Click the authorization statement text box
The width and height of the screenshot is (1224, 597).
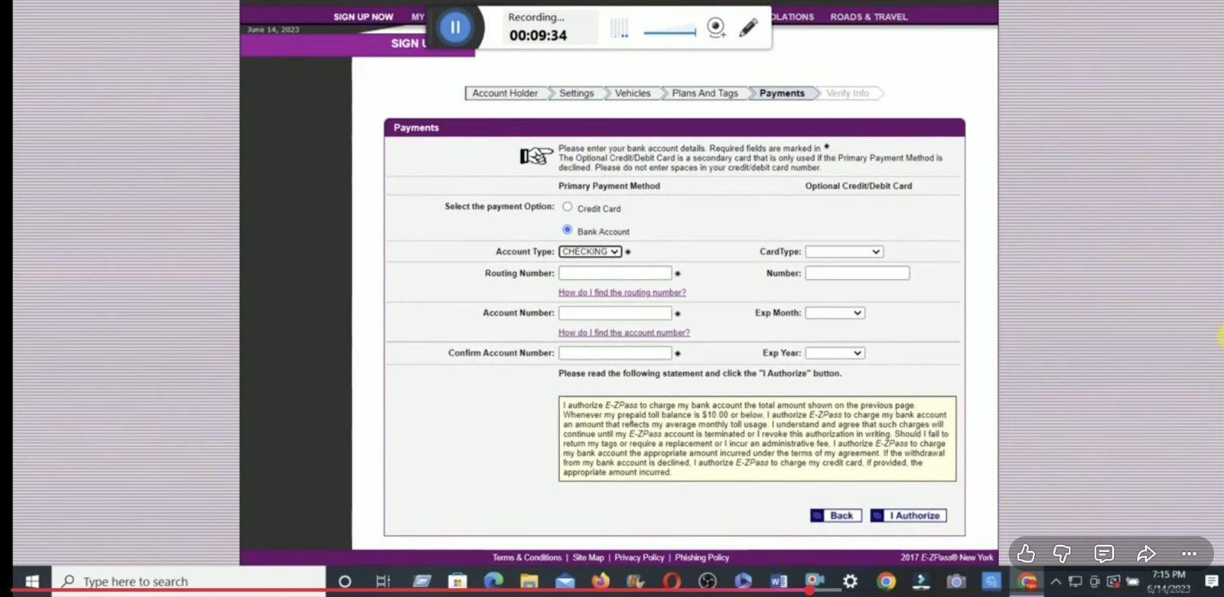pyautogui.click(x=757, y=439)
